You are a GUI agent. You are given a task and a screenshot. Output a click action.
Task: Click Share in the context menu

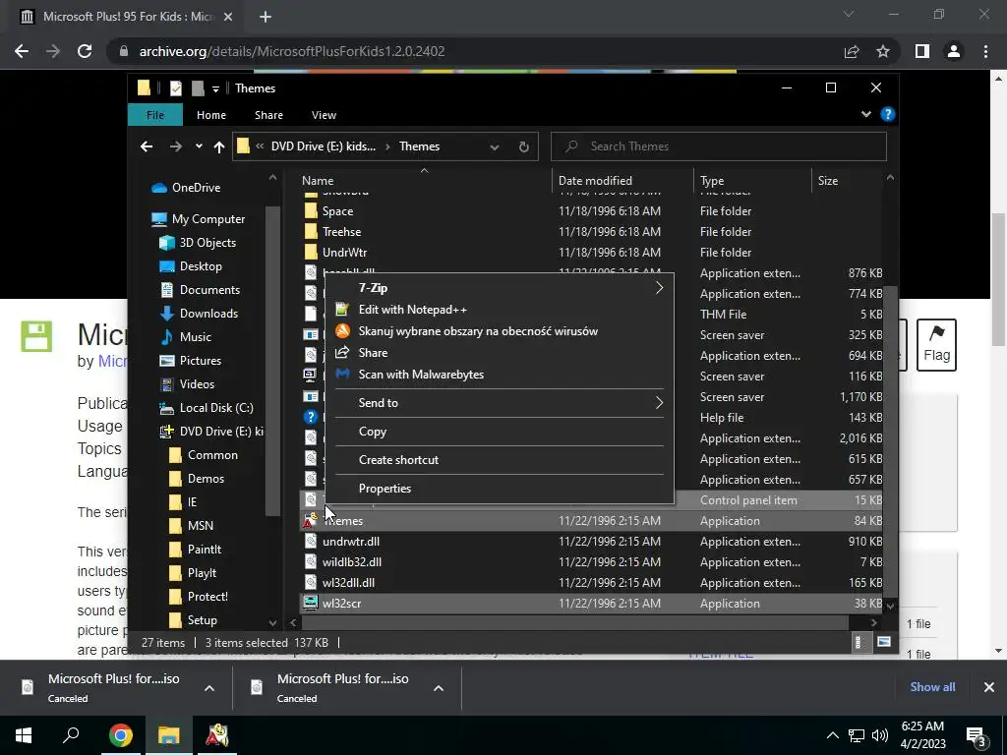(500, 353)
